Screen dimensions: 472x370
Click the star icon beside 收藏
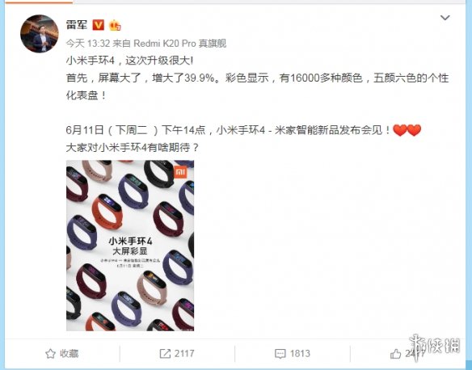(x=50, y=354)
